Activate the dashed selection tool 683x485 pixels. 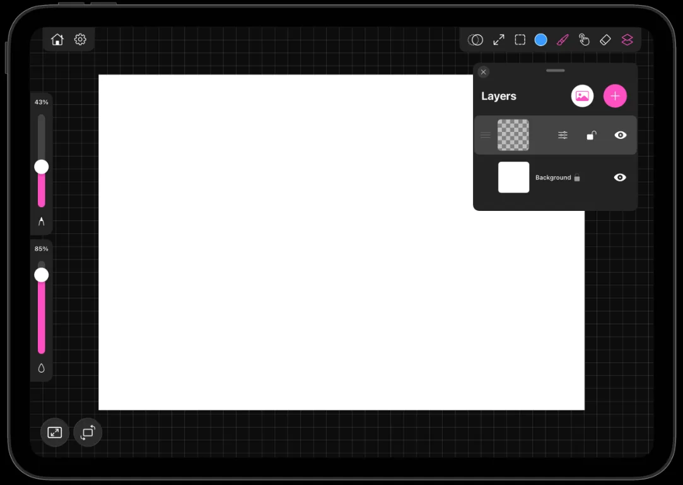(x=520, y=40)
